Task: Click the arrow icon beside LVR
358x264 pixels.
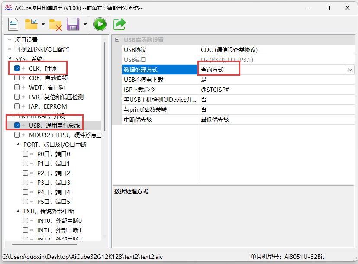Action: point(23,97)
